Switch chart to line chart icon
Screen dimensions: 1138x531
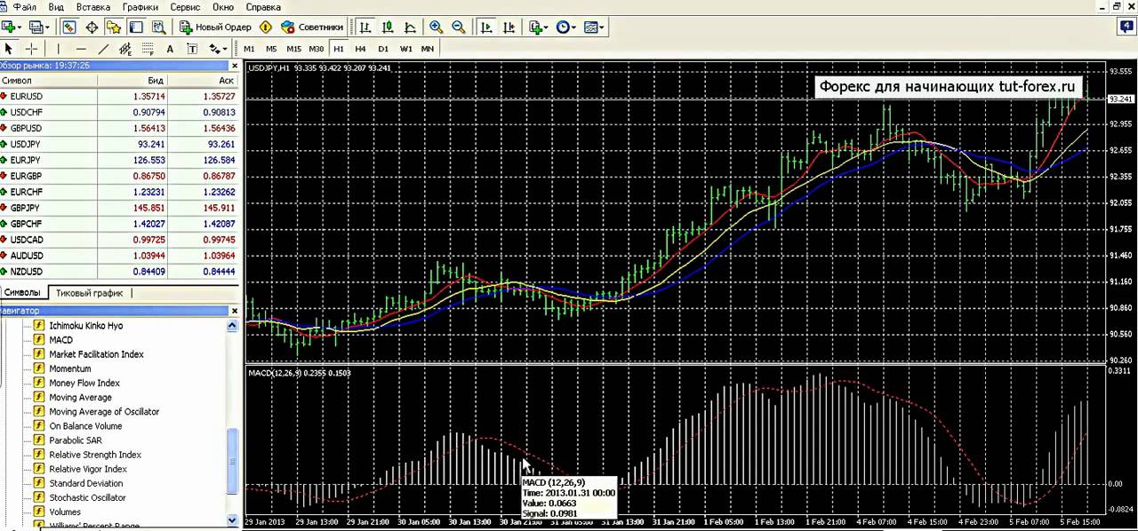tap(410, 27)
